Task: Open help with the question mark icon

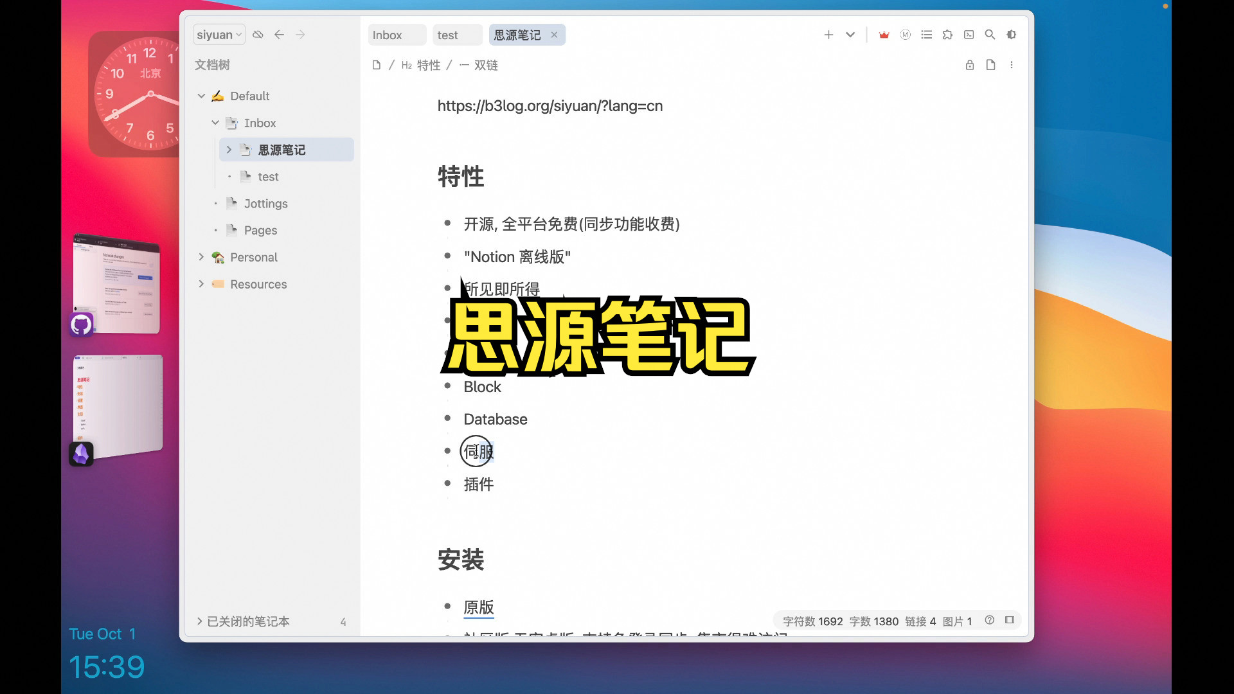Action: pos(990,620)
